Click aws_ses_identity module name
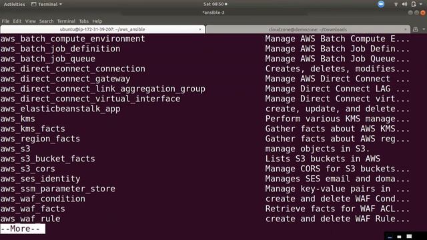Viewport: 427px width, 240px height. tap(40, 179)
